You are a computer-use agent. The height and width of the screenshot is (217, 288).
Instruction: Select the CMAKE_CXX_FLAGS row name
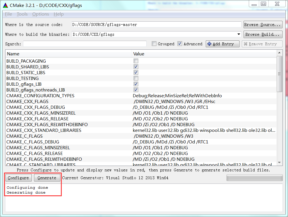[x=27, y=101]
